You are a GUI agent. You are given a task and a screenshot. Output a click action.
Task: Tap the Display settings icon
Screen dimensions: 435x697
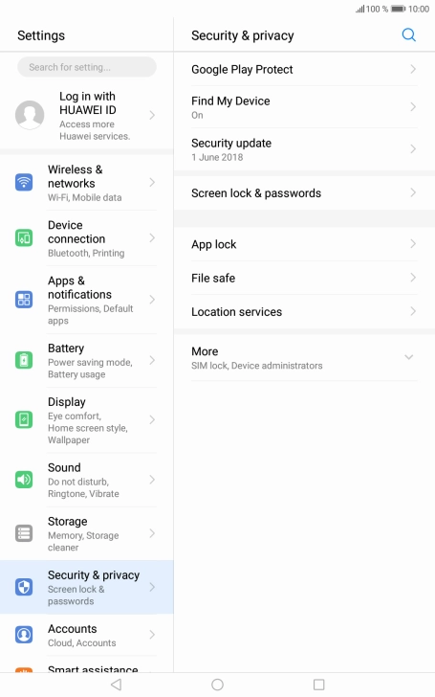[x=24, y=419]
